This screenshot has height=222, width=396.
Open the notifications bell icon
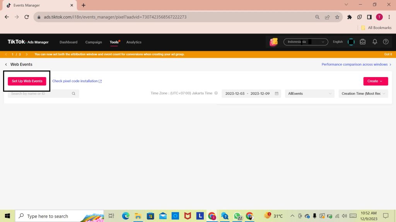[374, 42]
